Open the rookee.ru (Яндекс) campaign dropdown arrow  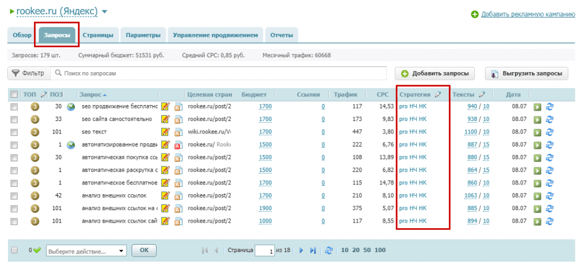pyautogui.click(x=104, y=12)
